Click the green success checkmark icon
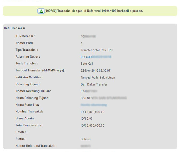Viewport: 182px width, 152px height. tap(41, 11)
